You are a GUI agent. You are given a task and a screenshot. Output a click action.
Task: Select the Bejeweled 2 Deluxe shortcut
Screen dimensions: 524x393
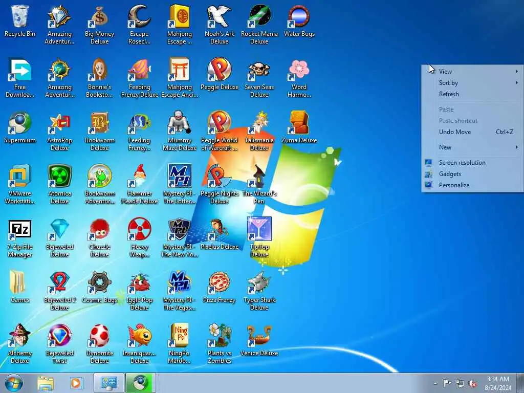[59, 291]
